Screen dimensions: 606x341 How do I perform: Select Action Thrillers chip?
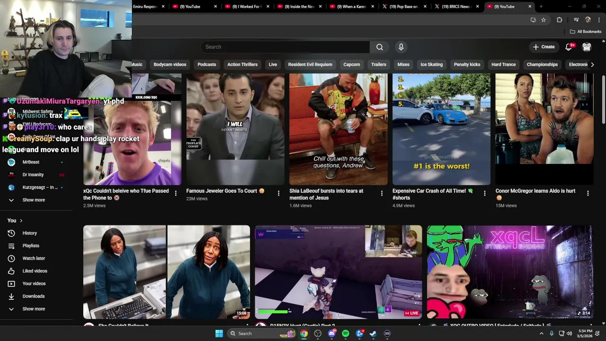[x=242, y=64]
